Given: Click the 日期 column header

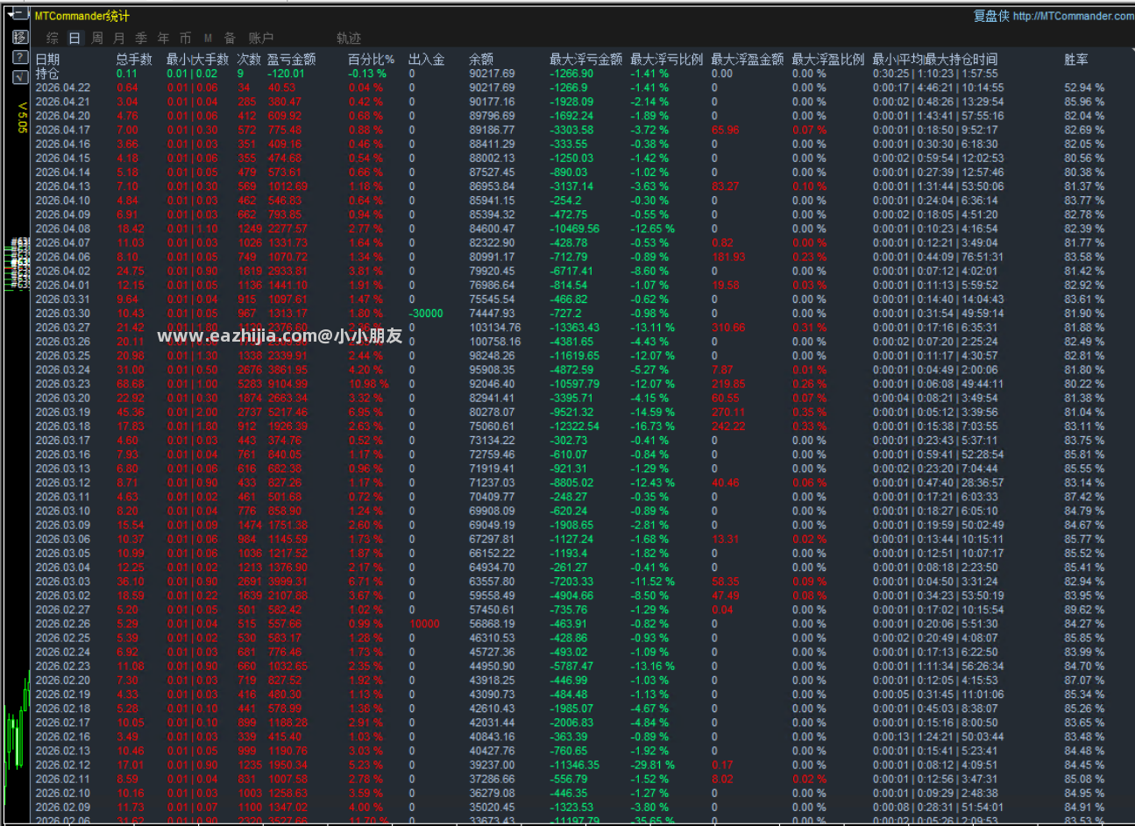Looking at the screenshot, I should [x=47, y=60].
